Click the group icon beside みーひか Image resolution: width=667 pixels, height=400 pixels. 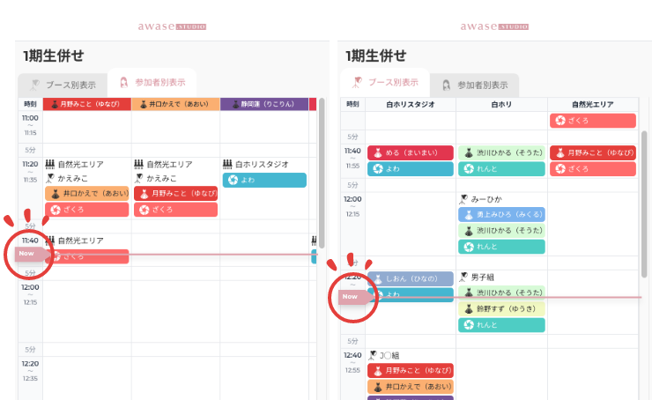(x=463, y=200)
